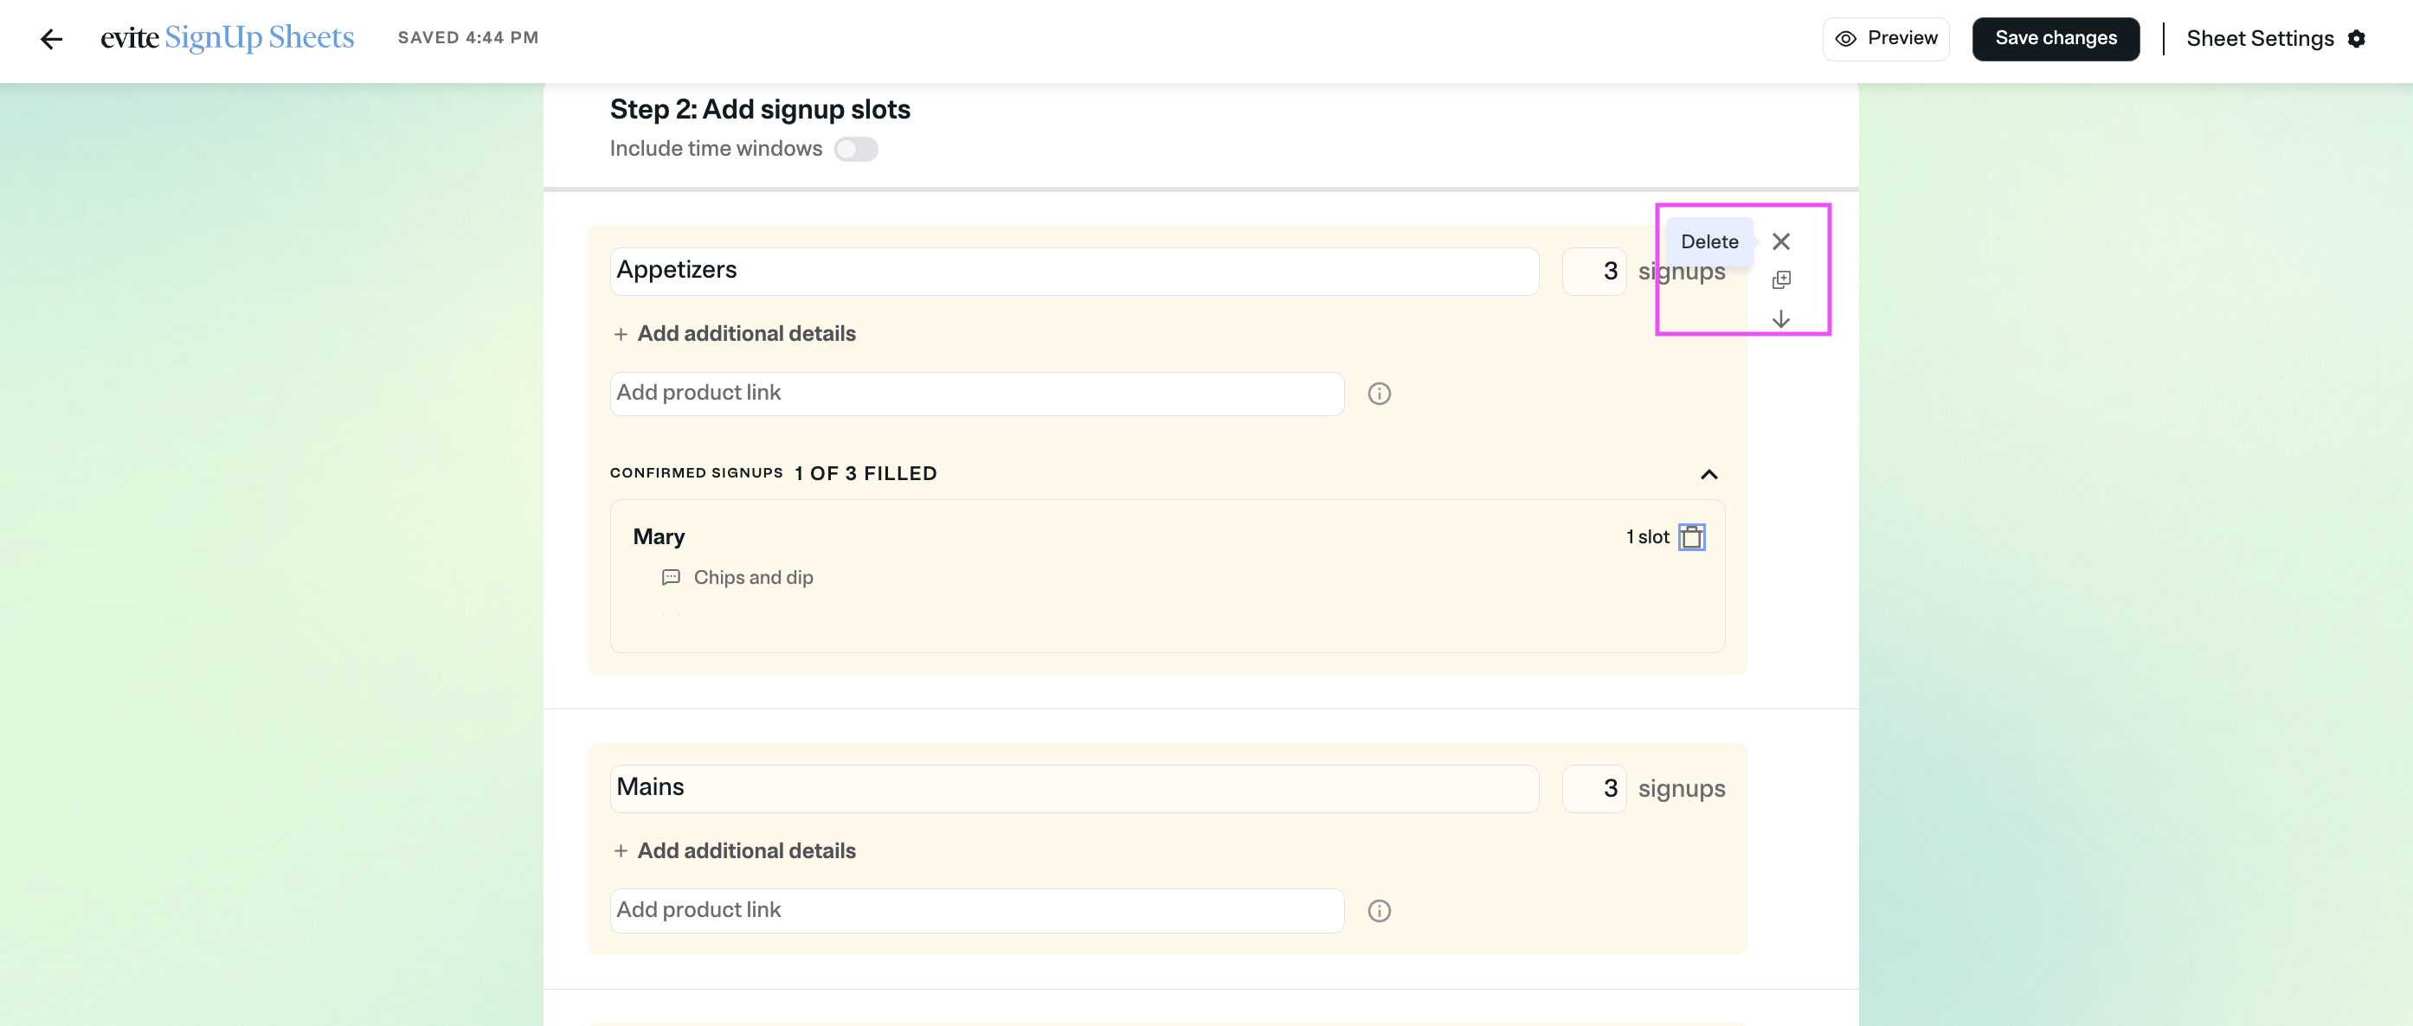Viewport: 2413px width, 1026px height.
Task: Open the Preview button
Action: 1886,38
